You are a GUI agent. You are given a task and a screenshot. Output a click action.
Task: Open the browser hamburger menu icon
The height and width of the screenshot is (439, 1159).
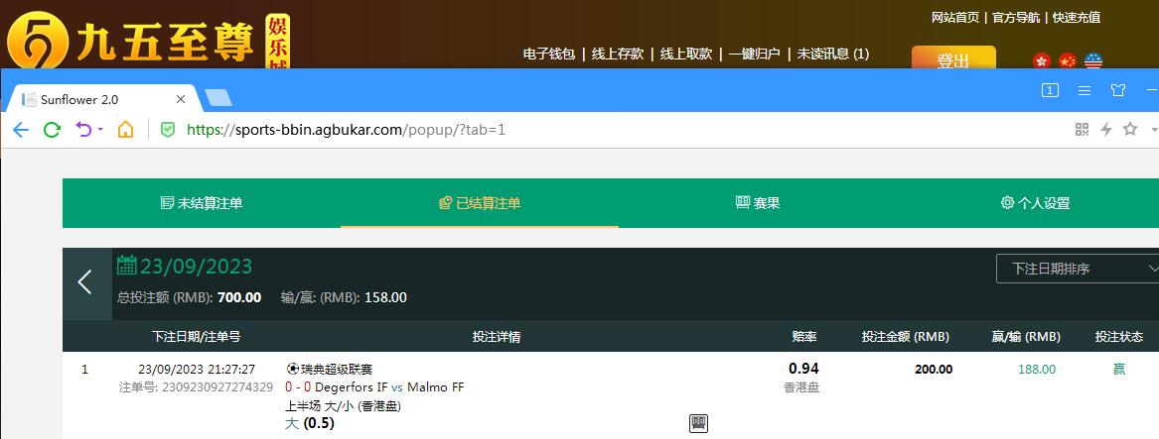1085,90
